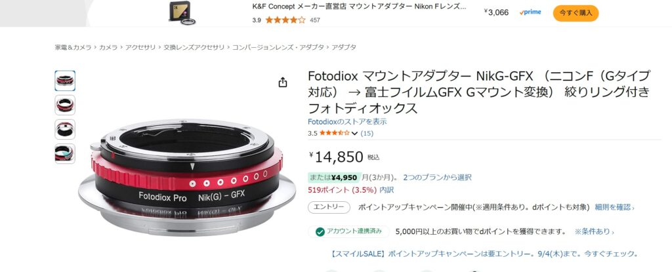Open Fotodioxのストアを表示 link
This screenshot has width=672, height=272.
pyautogui.click(x=347, y=122)
